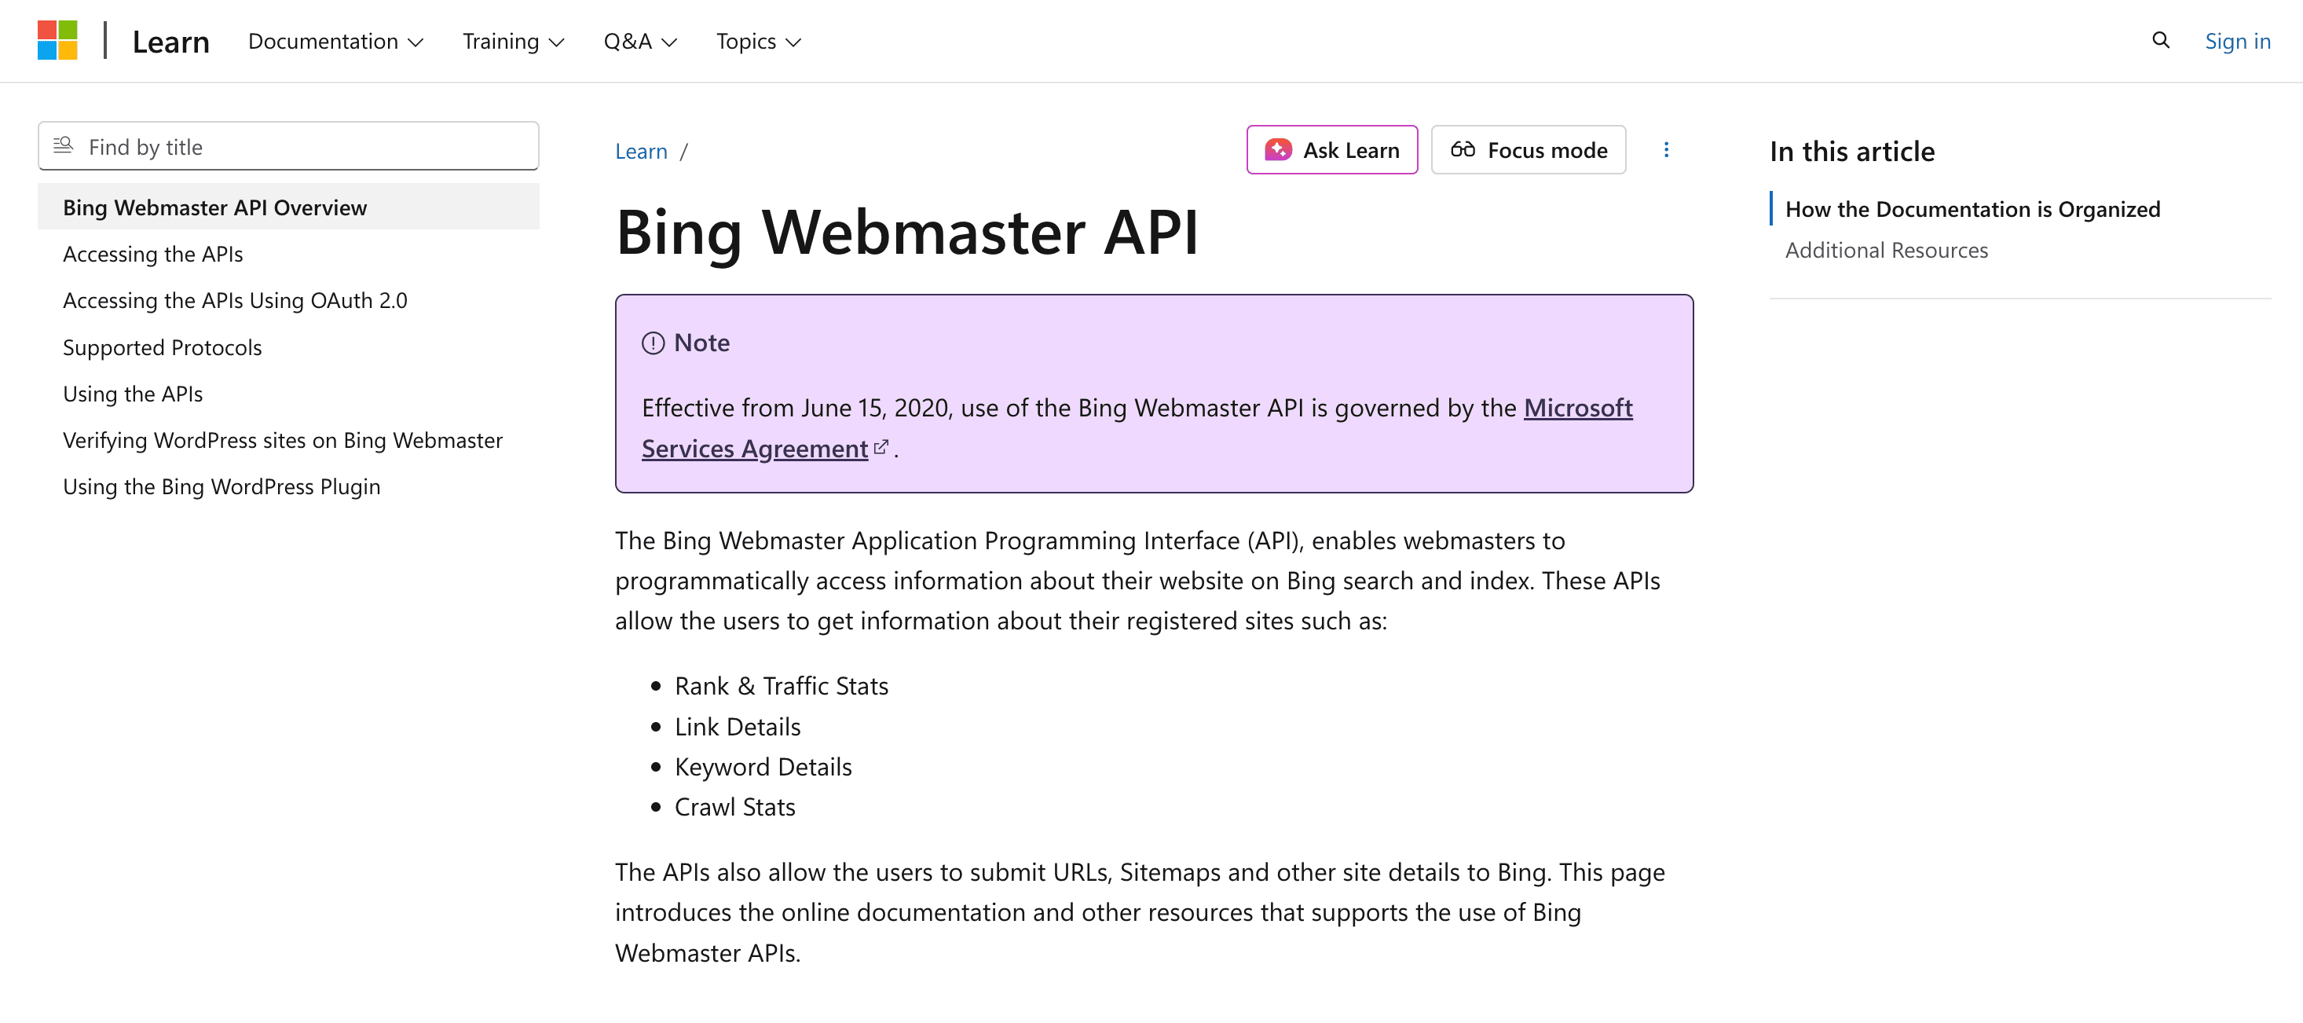Screen dimensions: 2303x1023
Task: Click the Sign in link
Action: tap(2238, 41)
